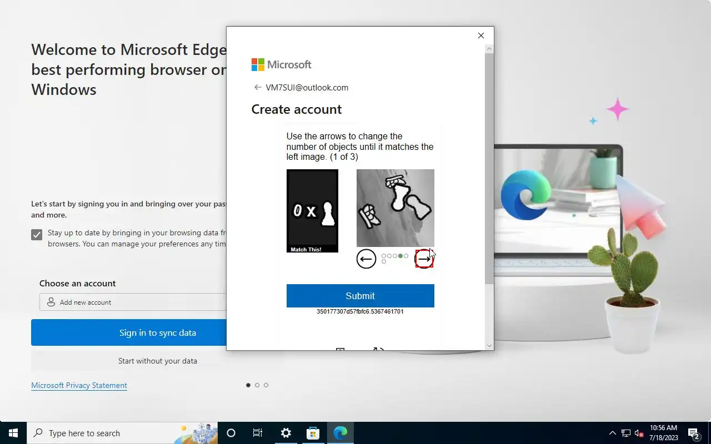
Task: Click the 'Match This!' reference image
Action: click(312, 211)
